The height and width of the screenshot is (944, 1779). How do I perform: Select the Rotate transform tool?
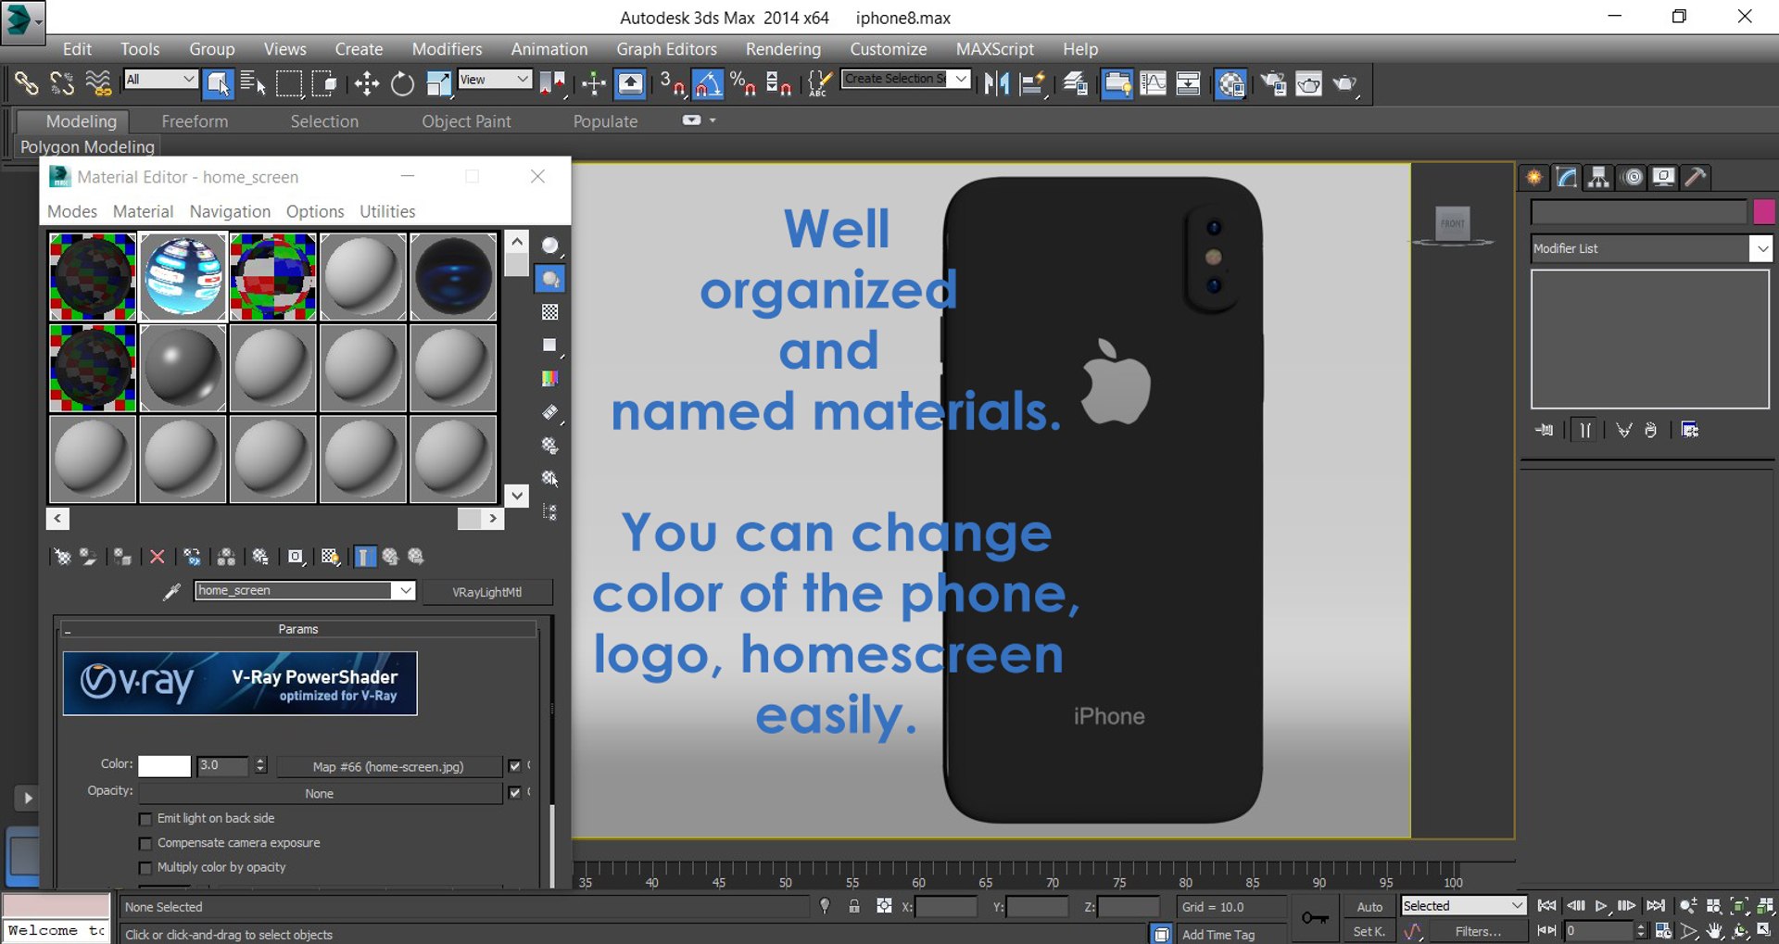[x=402, y=84]
